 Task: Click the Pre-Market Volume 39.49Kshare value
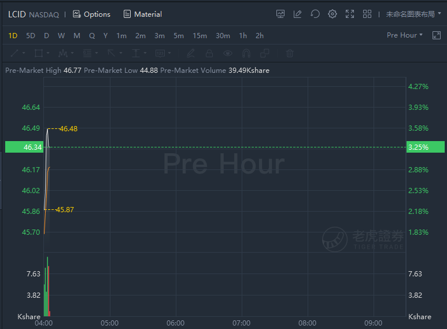pos(249,71)
